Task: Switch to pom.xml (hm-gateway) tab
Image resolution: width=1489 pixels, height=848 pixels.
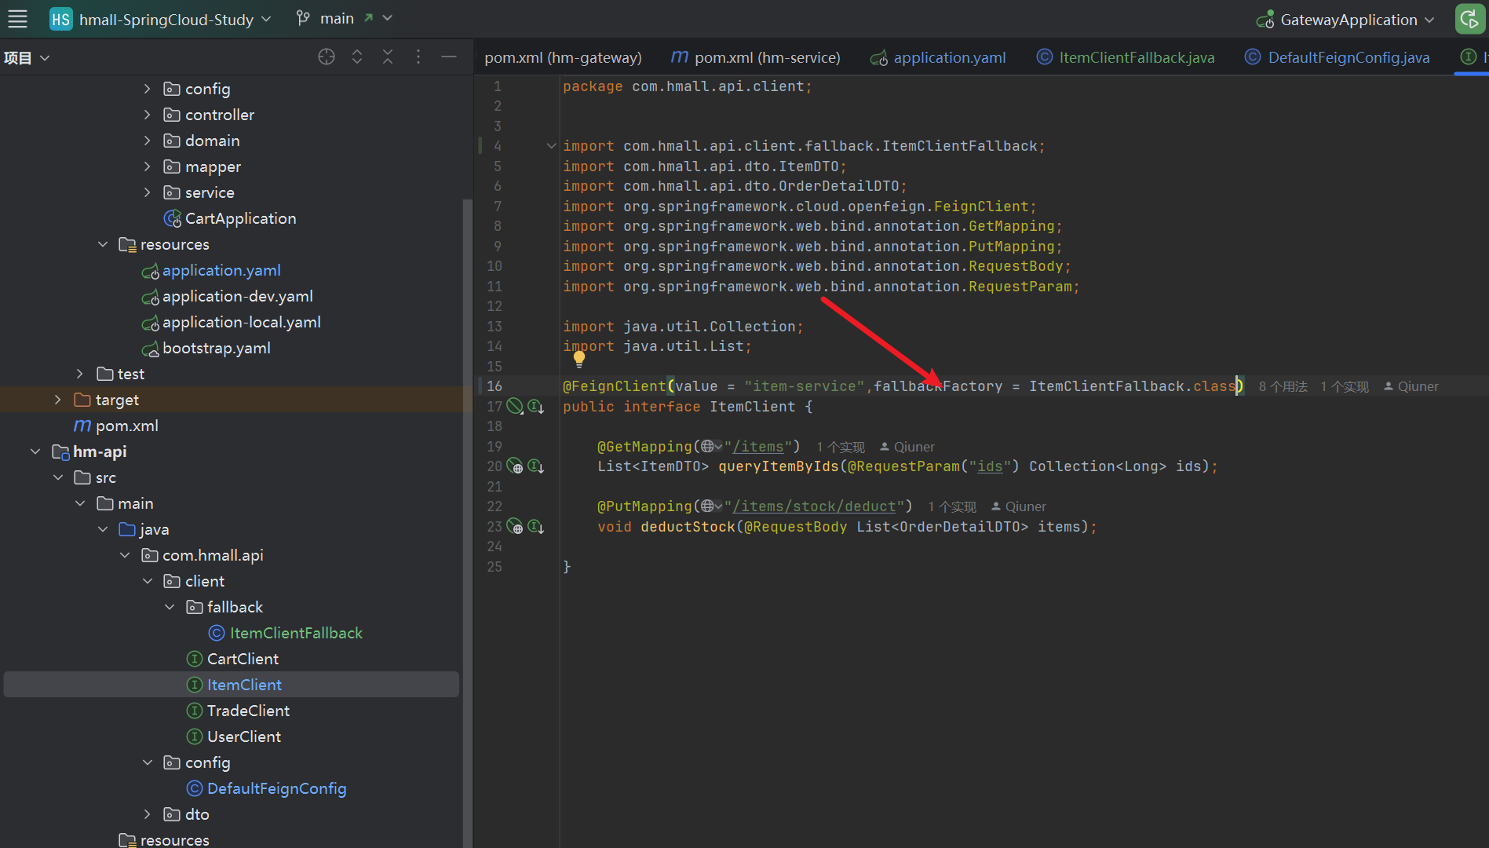Action: [563, 57]
